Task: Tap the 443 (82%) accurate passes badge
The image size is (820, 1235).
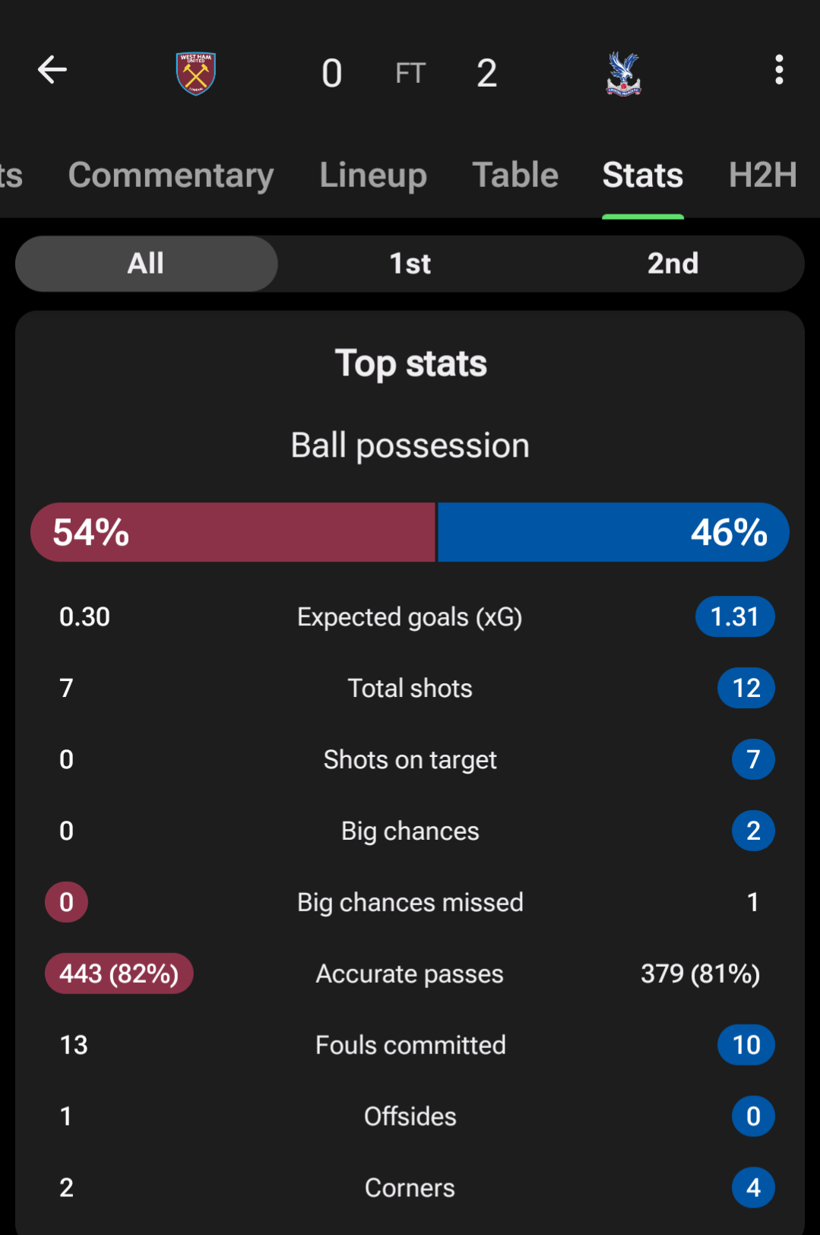Action: pyautogui.click(x=119, y=974)
